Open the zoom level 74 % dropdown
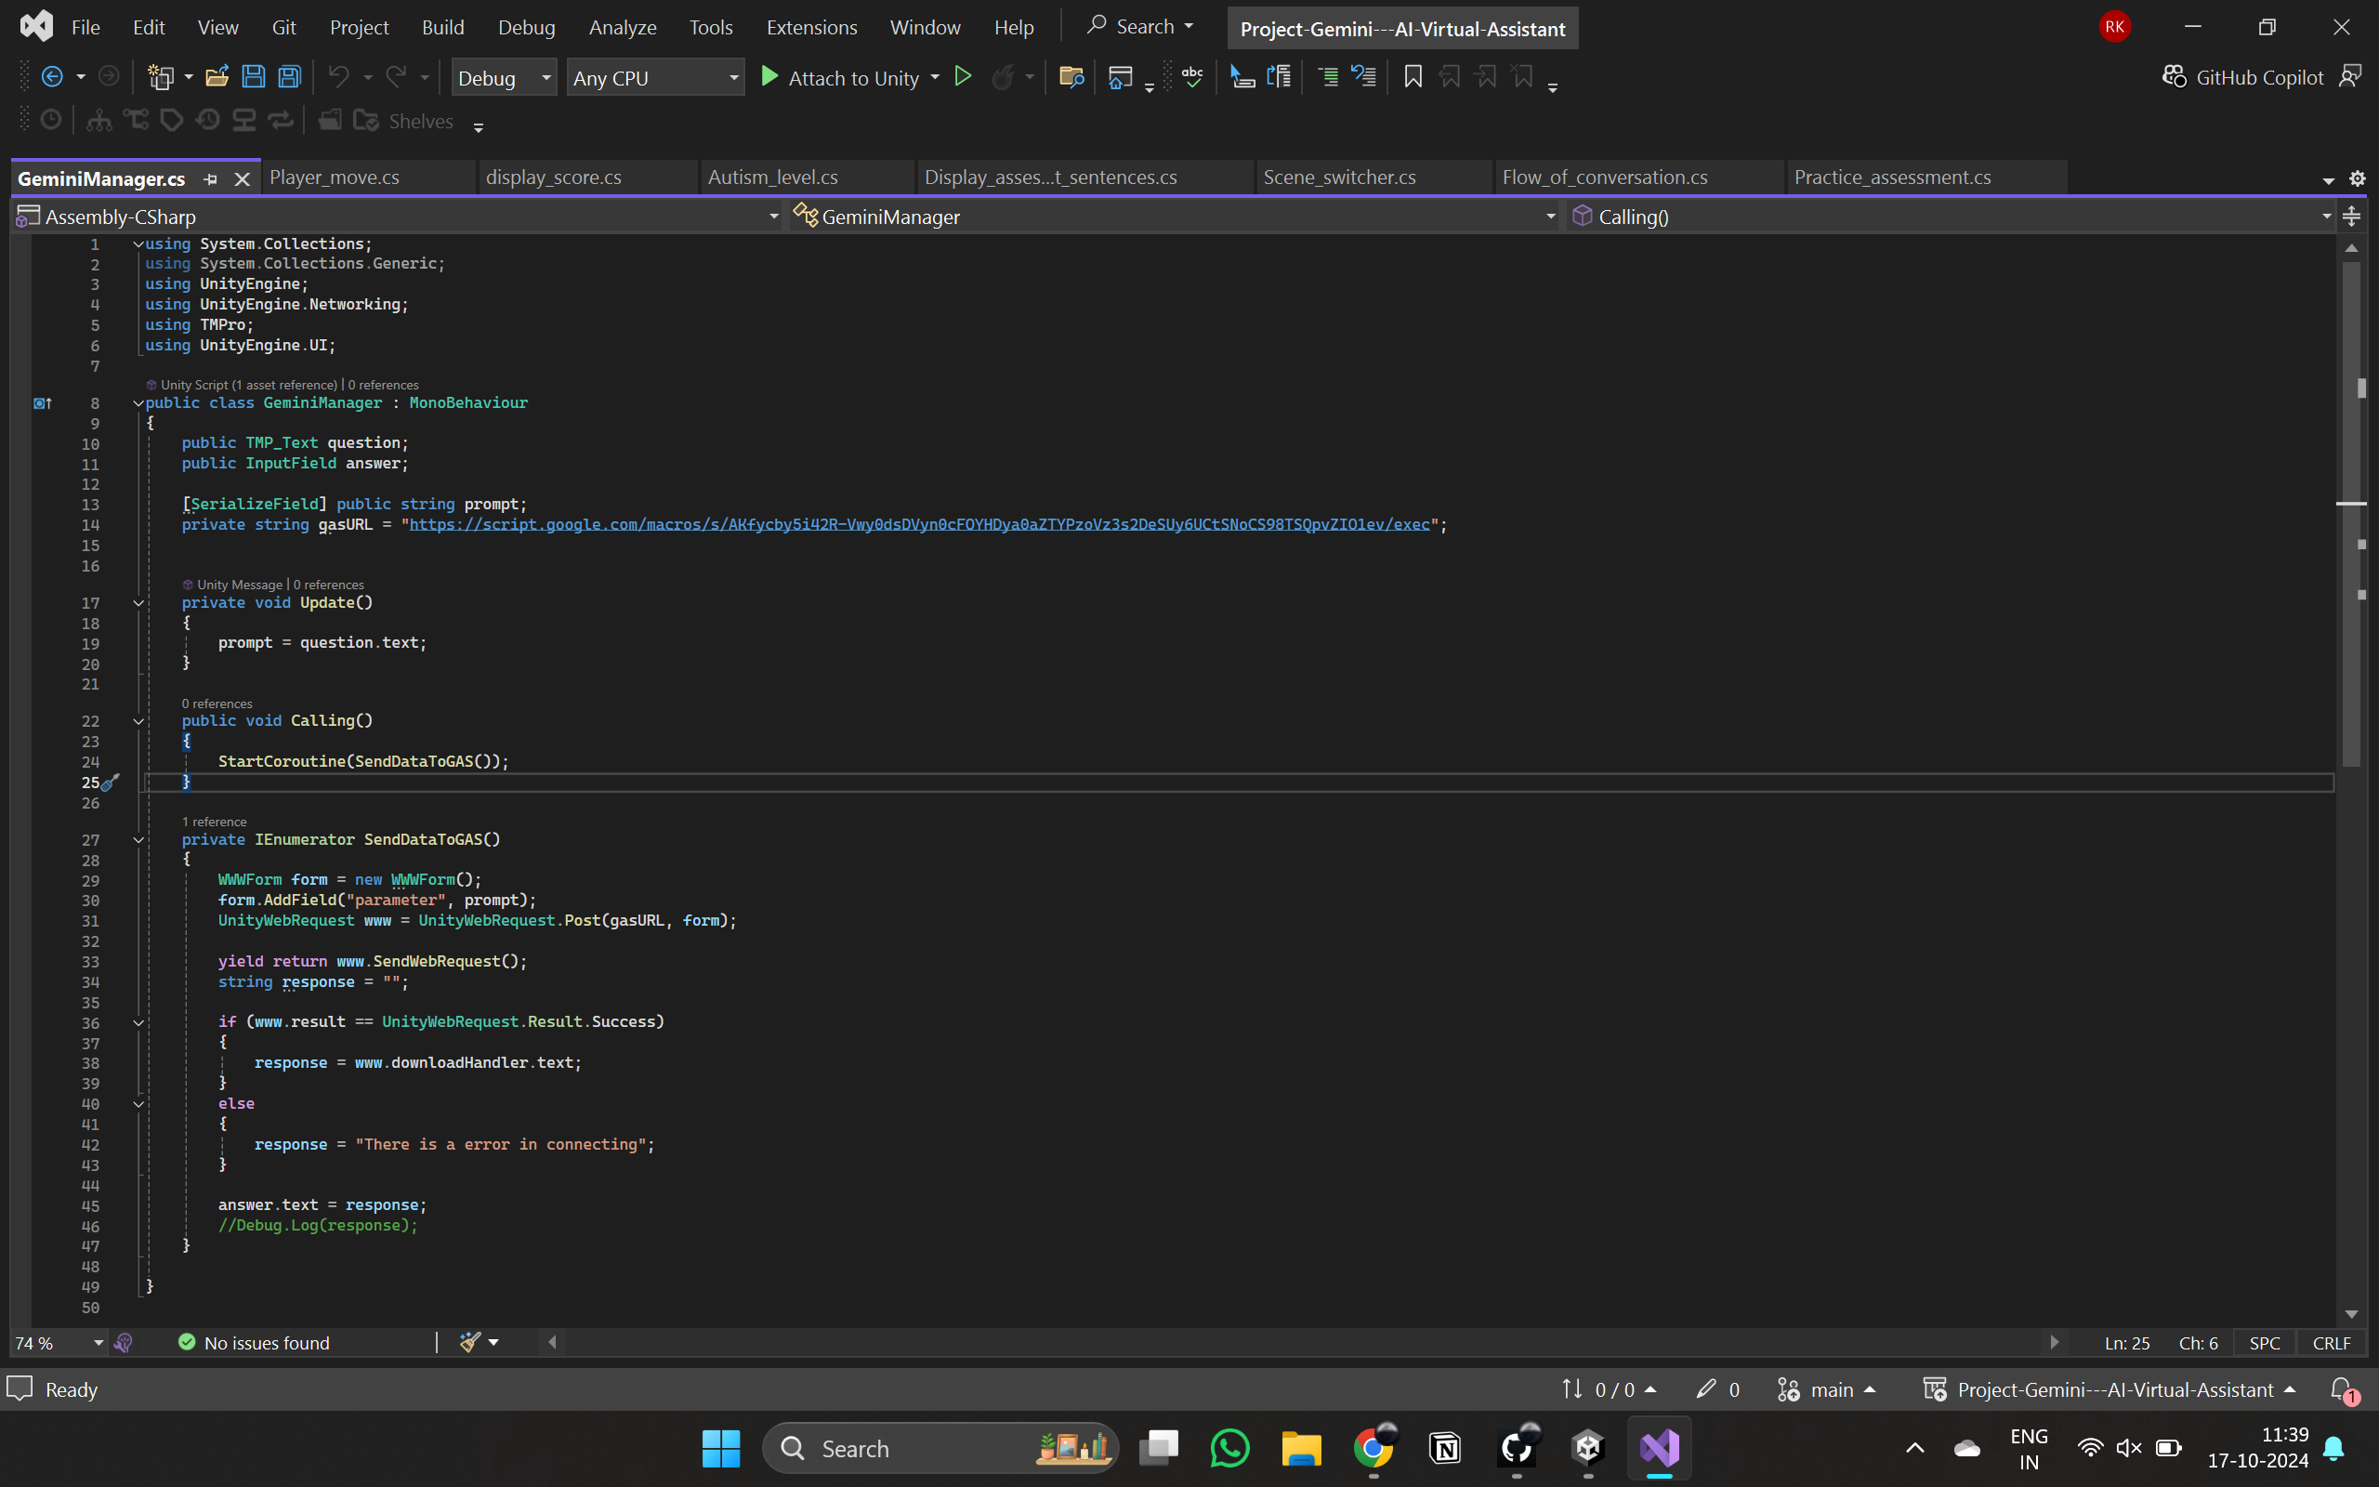The width and height of the screenshot is (2379, 1487). click(99, 1342)
